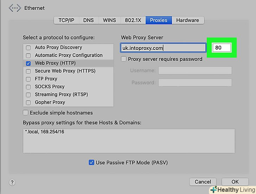Enable Auto Proxy Discovery checkbox
This screenshot has width=256, height=194.
click(x=28, y=47)
